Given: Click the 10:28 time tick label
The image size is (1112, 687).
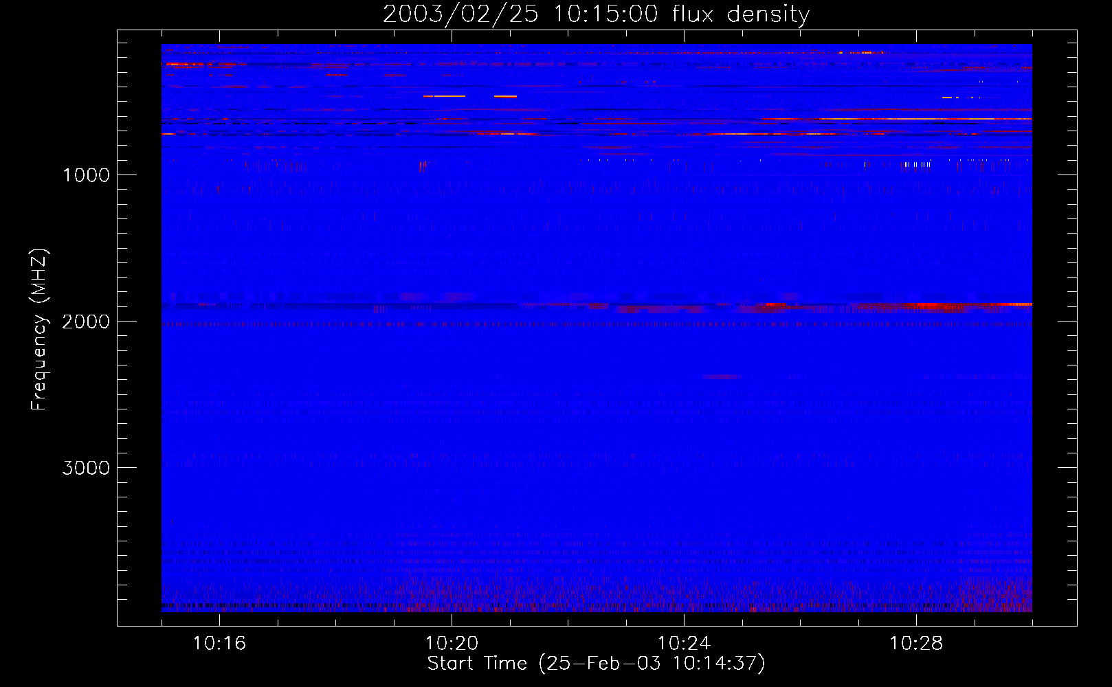Looking at the screenshot, I should pos(916,644).
